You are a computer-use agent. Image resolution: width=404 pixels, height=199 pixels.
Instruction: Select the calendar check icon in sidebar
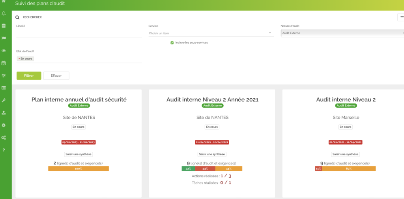tap(4, 63)
